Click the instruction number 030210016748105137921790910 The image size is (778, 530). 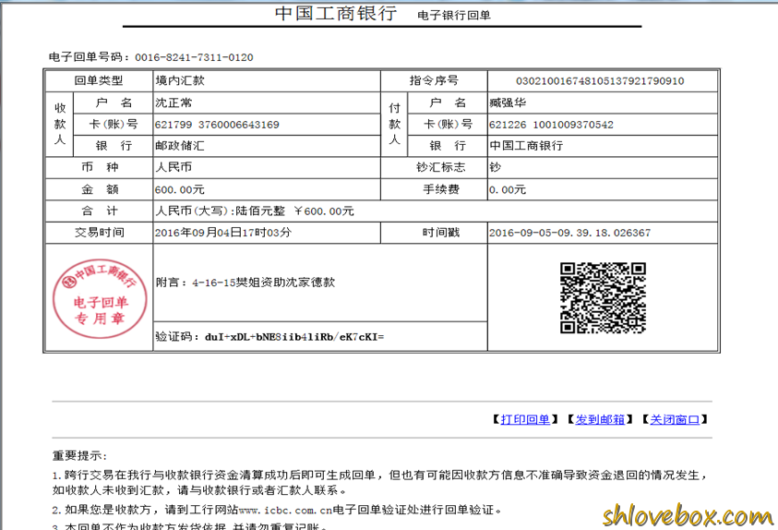(600, 81)
